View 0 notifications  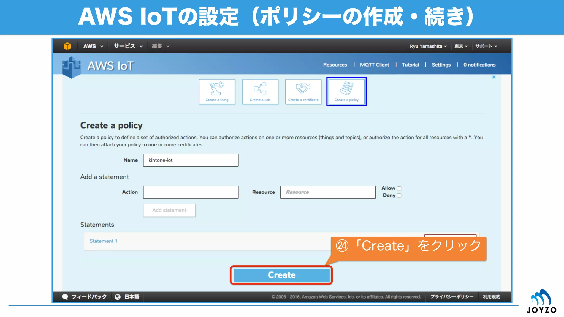click(479, 65)
